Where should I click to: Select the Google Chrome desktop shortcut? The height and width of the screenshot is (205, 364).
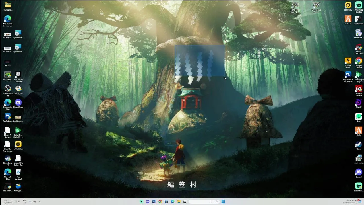[359, 63]
